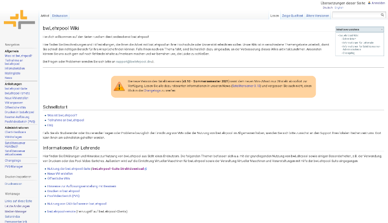
Task: Open sidebar link Seitenindex
Action: [13, 217]
